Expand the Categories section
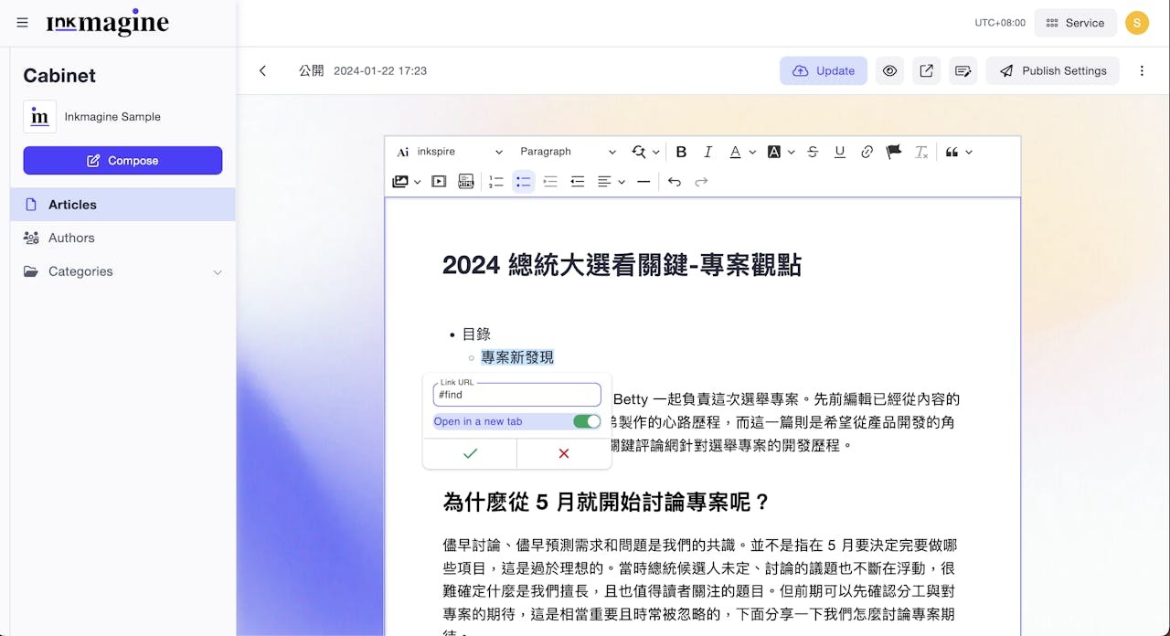 [122, 271]
